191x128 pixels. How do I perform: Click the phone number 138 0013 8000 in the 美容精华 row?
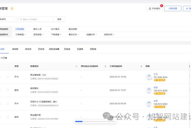click(x=160, y=91)
